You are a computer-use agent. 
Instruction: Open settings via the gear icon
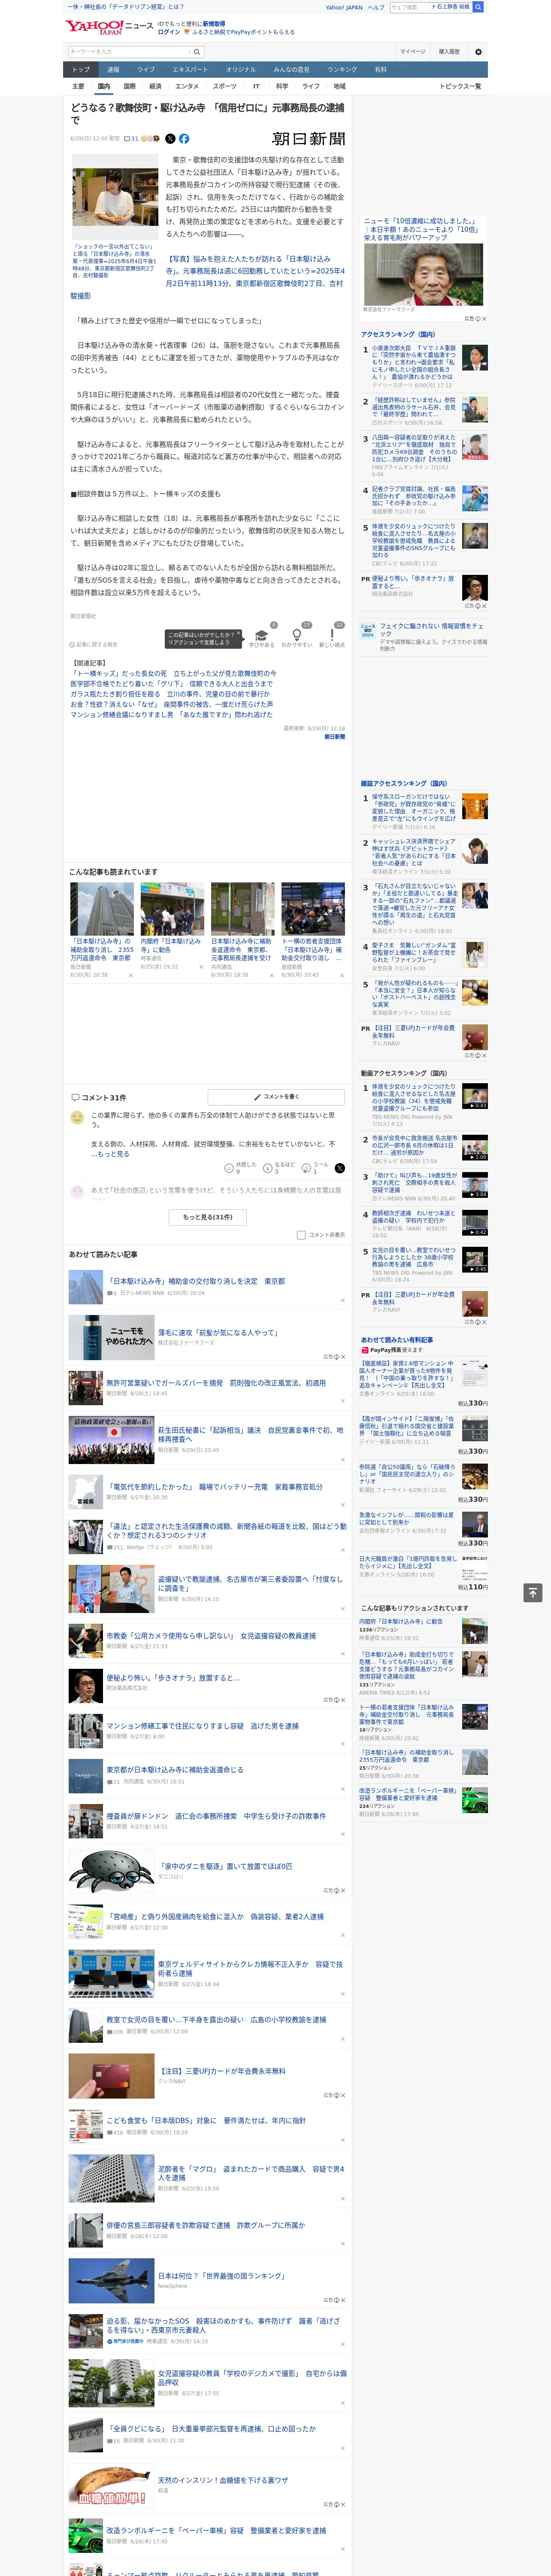478,52
